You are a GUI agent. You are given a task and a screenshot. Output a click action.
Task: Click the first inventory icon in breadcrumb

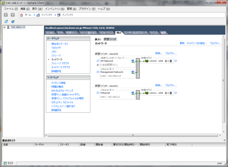pos(38,15)
